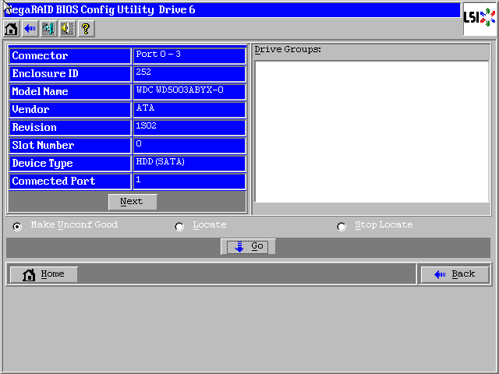Click the Next button

[x=133, y=202]
